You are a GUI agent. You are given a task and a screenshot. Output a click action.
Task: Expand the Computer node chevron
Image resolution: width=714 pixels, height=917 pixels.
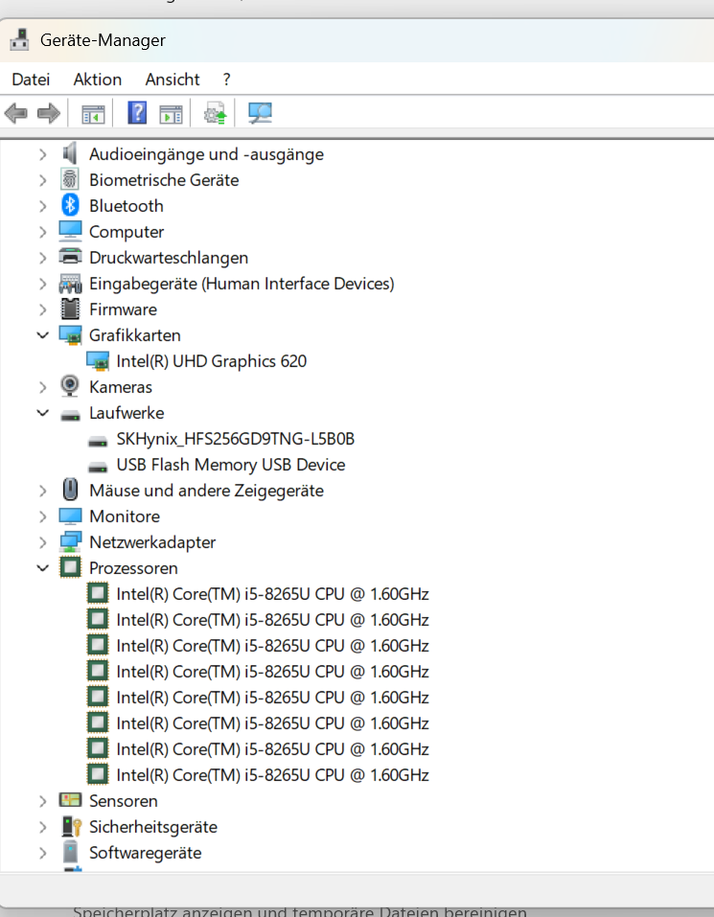click(42, 232)
